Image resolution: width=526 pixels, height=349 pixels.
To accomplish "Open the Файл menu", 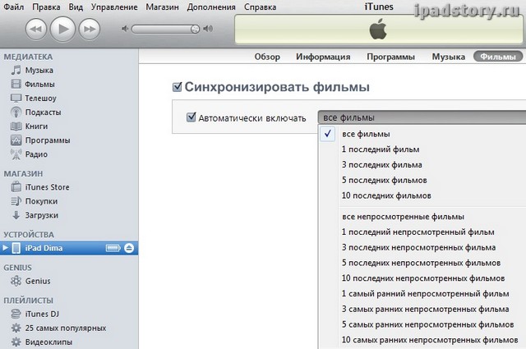I will pos(14,7).
